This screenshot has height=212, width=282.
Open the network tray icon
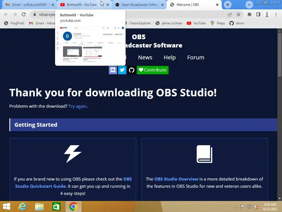click(x=250, y=207)
